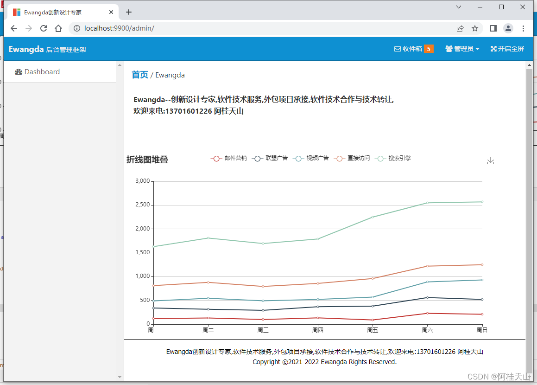
Task: Click the tab search chevron
Action: (x=459, y=7)
